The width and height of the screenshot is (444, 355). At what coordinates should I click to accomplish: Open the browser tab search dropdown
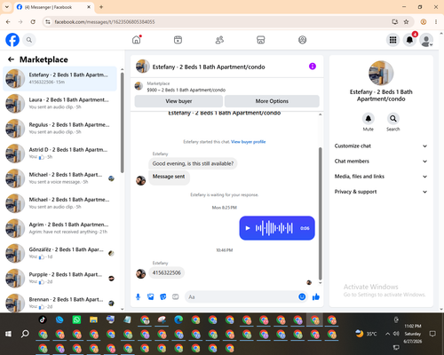point(7,7)
